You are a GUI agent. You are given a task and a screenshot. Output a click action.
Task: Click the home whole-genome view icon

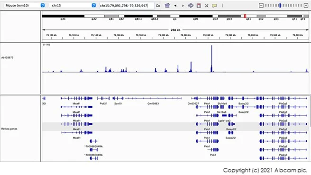coord(167,6)
